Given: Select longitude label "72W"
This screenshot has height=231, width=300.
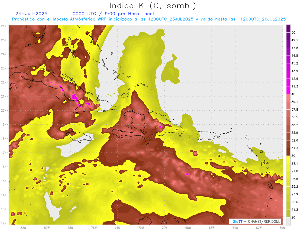Looking at the screenshot, I should pos(141,228).
